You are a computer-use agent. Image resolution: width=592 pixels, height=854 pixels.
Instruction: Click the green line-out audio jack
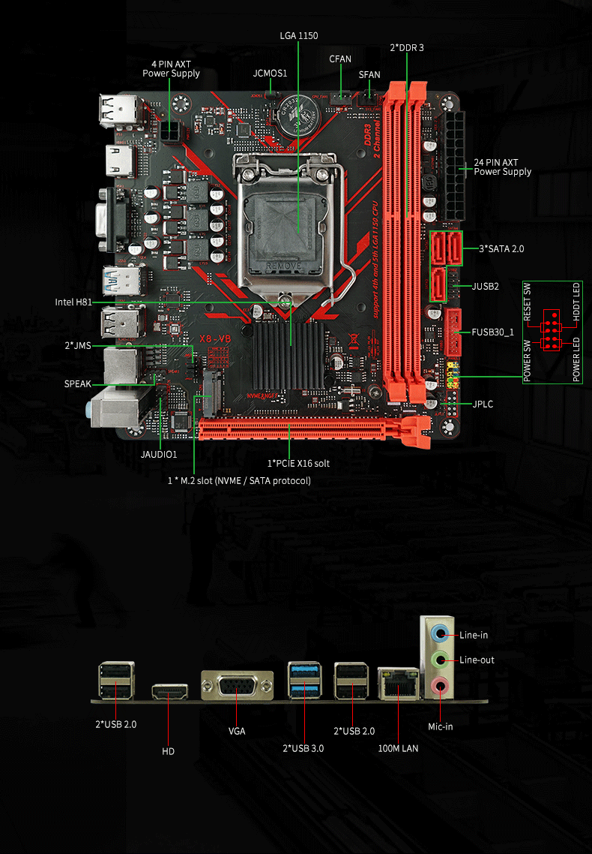coord(440,660)
